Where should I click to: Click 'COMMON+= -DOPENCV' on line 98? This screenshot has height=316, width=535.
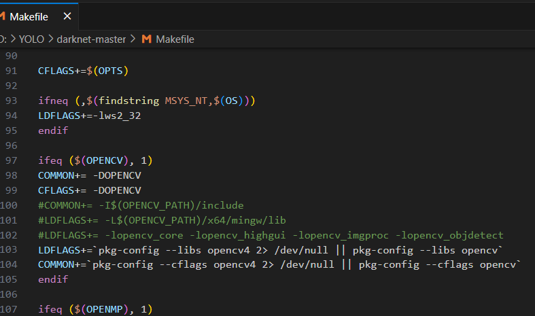(90, 175)
